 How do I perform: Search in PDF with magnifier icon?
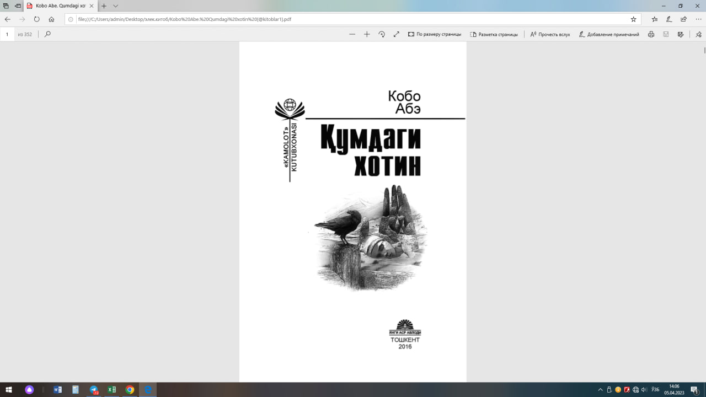pos(47,34)
